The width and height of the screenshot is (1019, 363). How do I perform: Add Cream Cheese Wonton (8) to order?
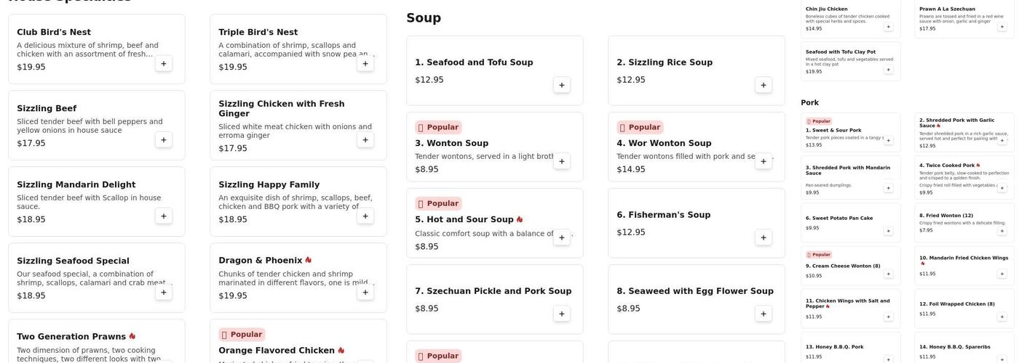pyautogui.click(x=888, y=274)
